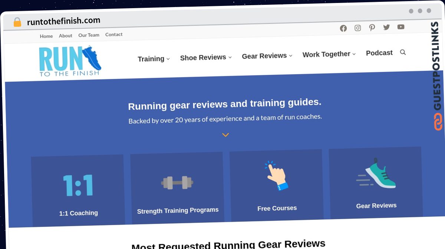Click the Contact top link
This screenshot has height=249, width=445.
114,34
